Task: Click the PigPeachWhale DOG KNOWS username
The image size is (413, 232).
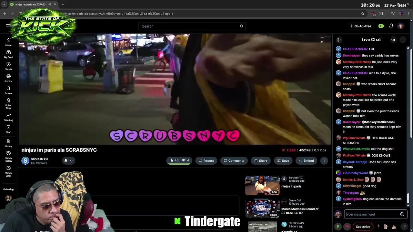Action: click(x=354, y=155)
